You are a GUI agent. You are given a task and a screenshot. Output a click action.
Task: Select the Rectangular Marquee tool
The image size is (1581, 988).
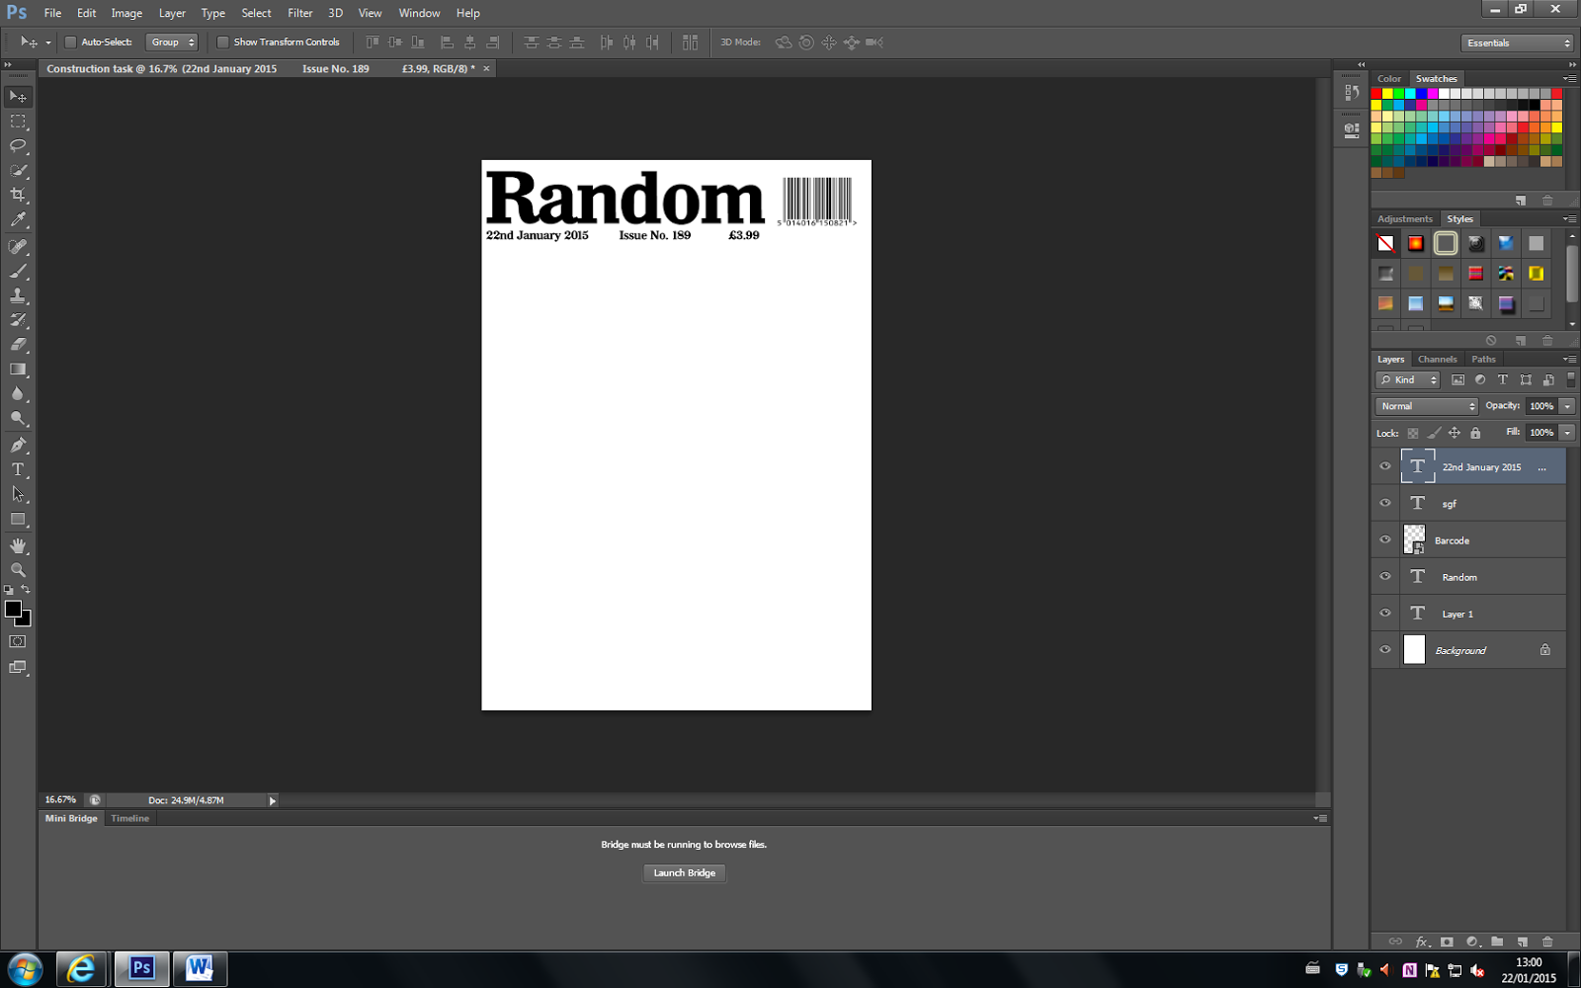click(x=18, y=121)
